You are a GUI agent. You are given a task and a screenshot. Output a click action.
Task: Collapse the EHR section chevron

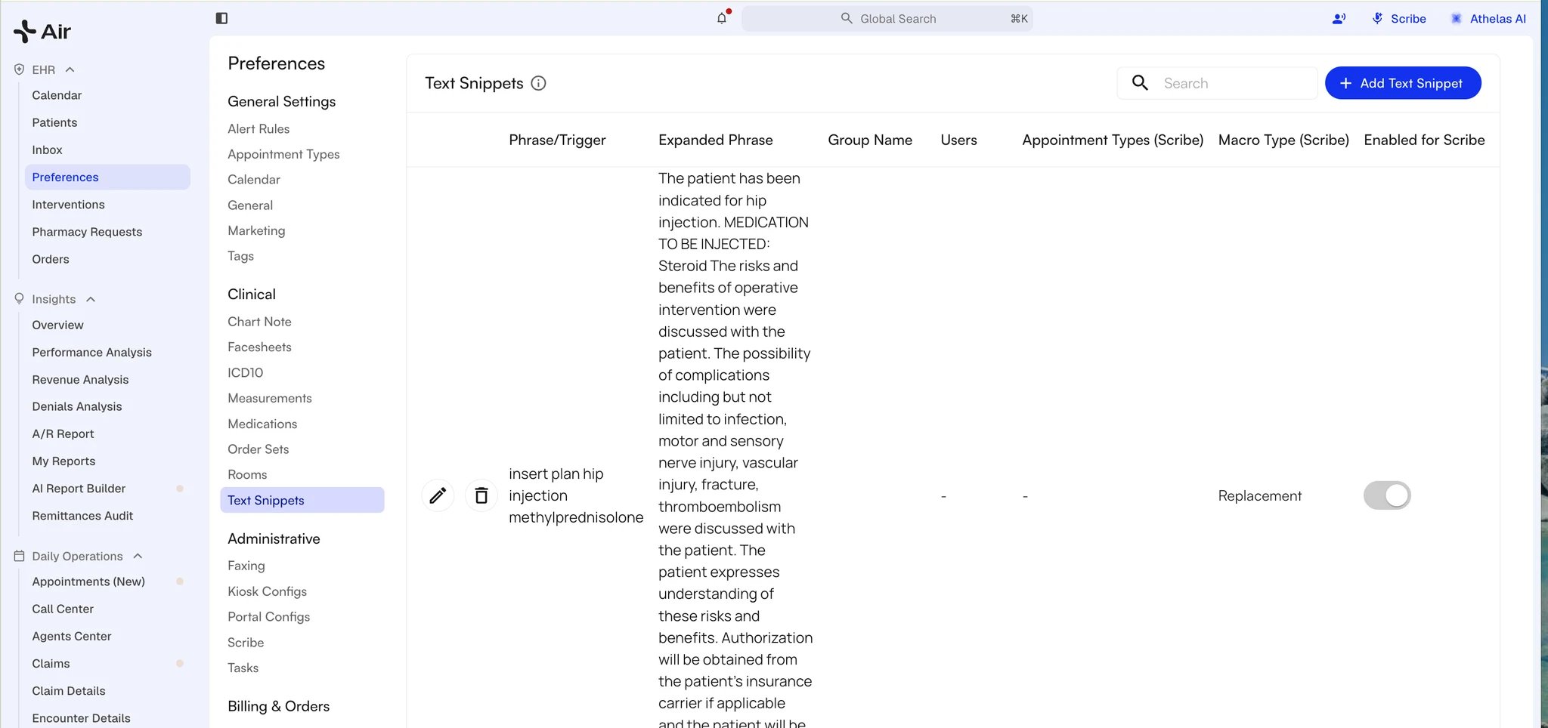click(70, 69)
